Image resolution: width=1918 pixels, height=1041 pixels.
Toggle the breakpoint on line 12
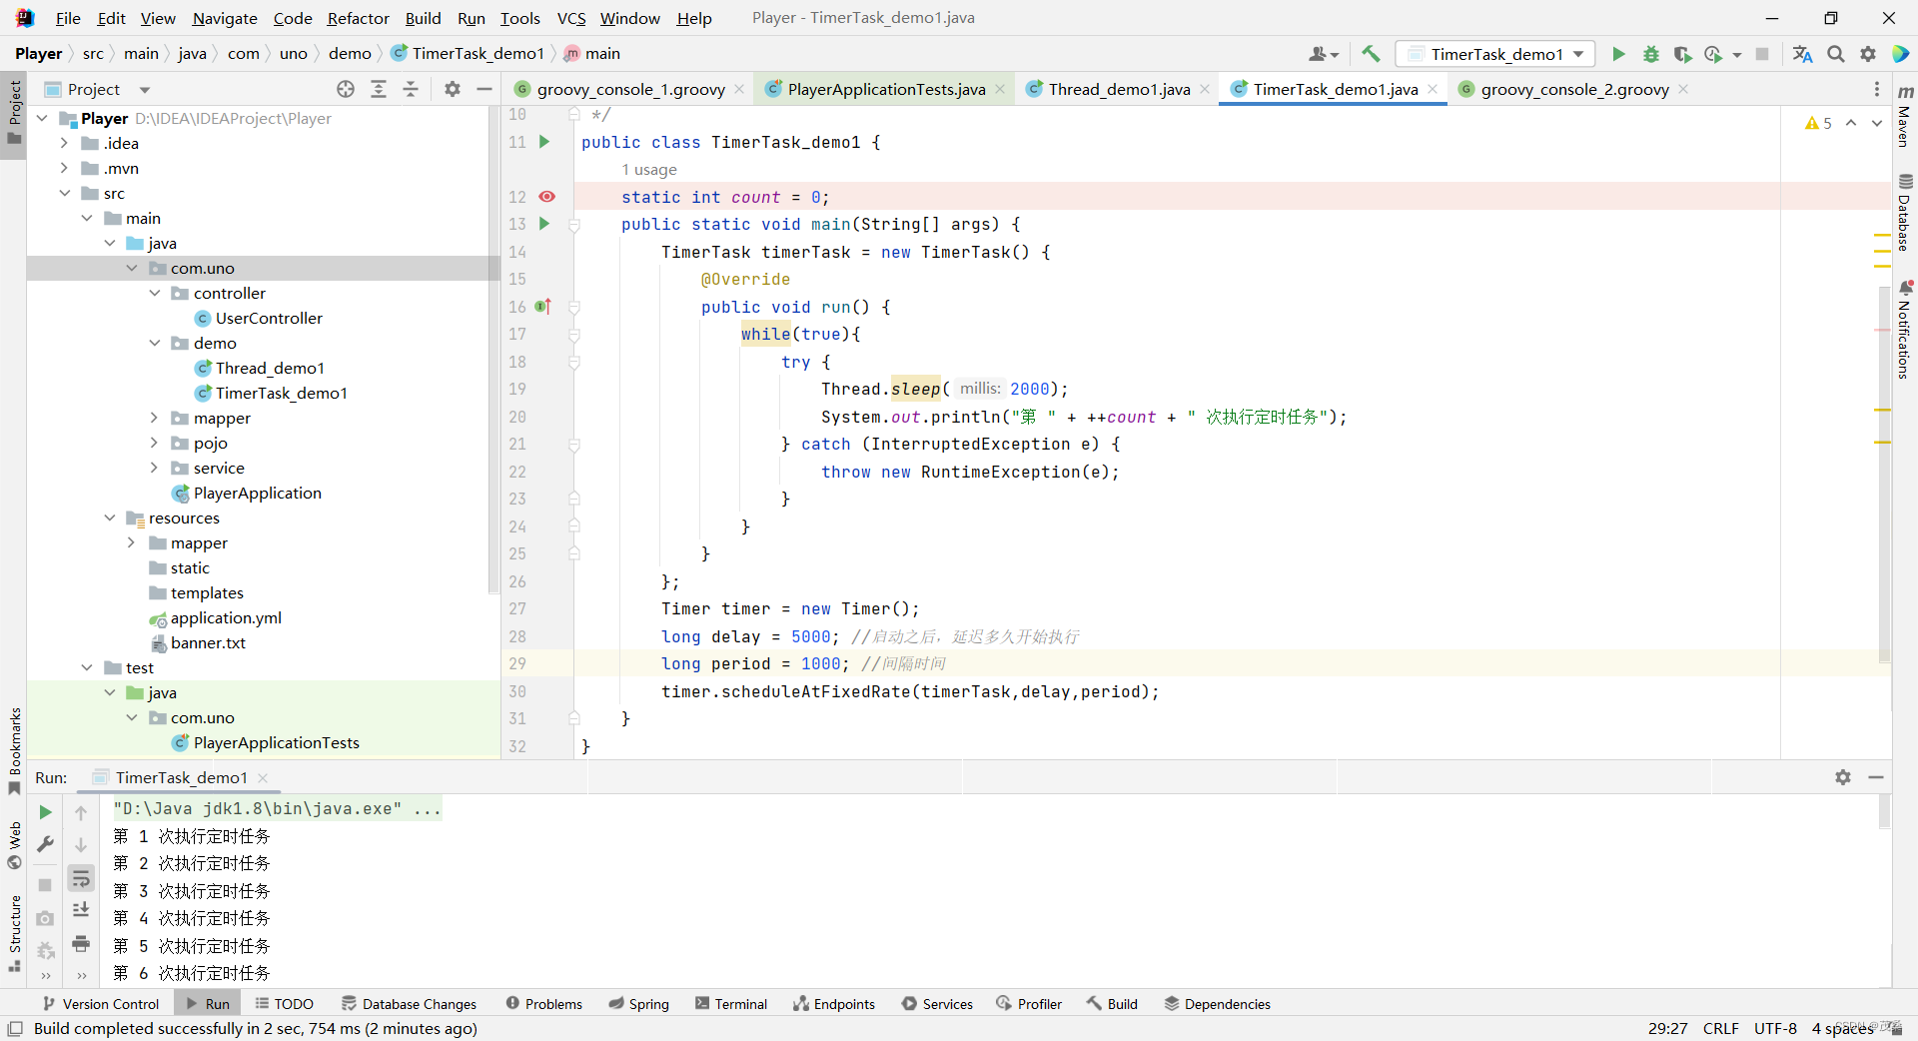[546, 197]
